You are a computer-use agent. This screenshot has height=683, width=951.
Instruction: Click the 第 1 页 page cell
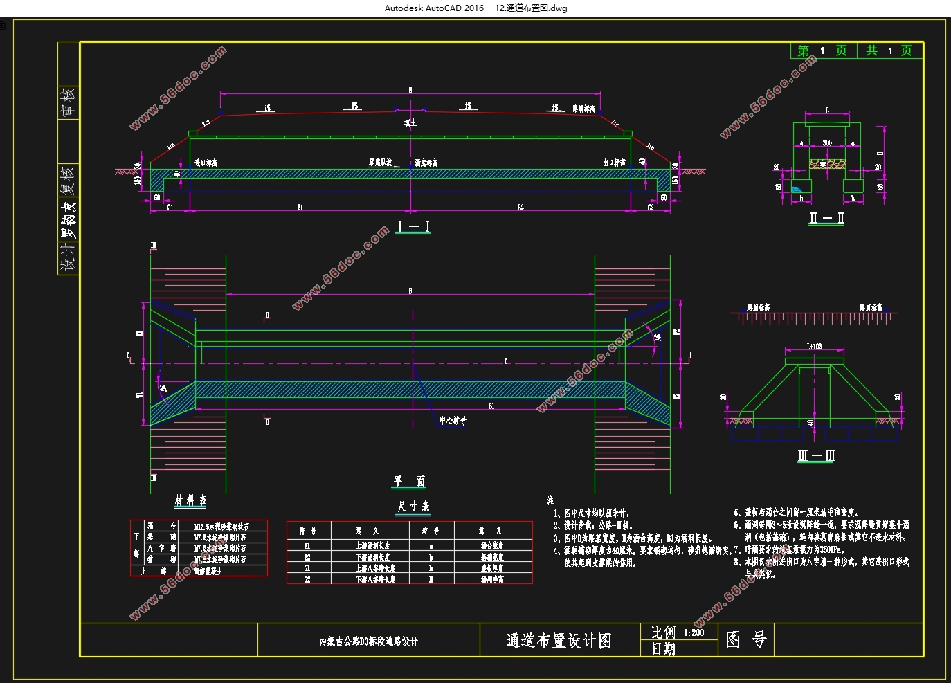point(822,51)
